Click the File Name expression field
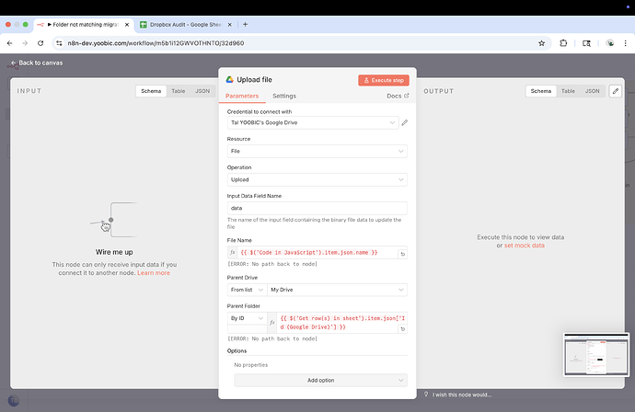 (317, 253)
